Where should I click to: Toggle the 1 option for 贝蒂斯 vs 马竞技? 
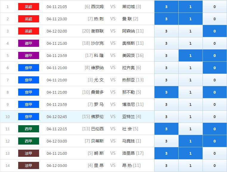(x=191, y=141)
